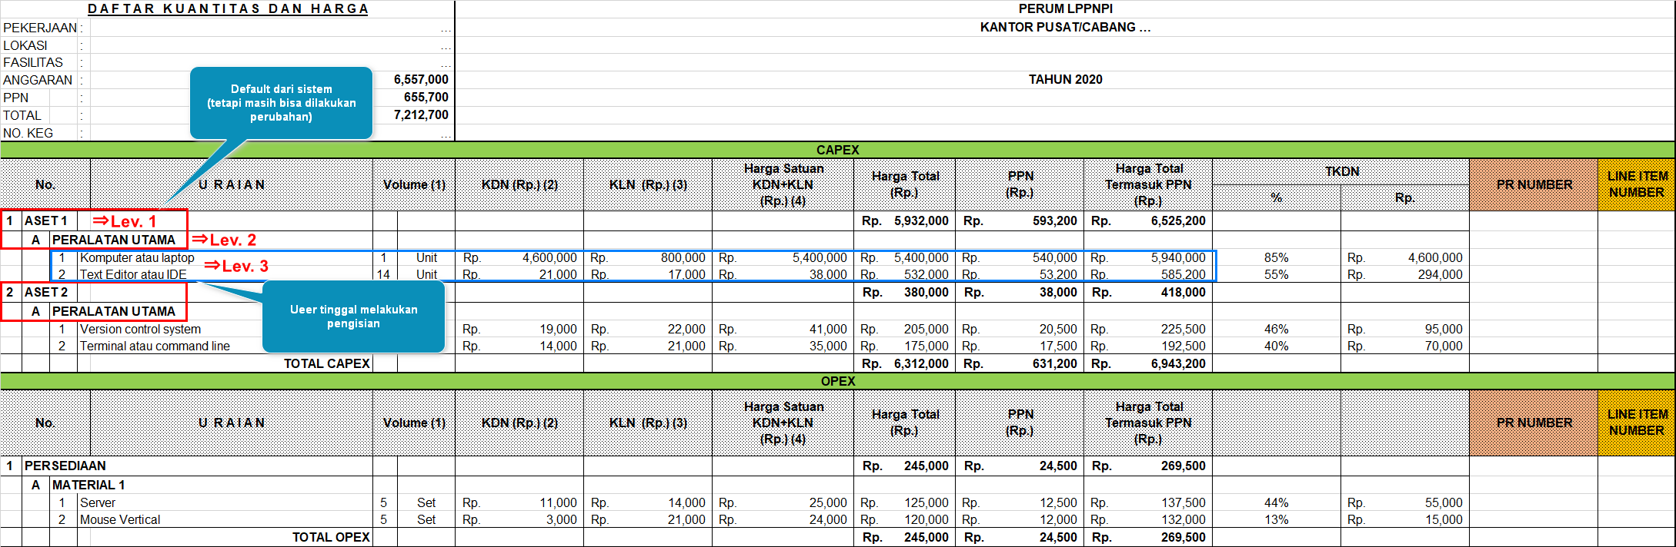The width and height of the screenshot is (1676, 547).
Task: Click Version control system TKDN 46%
Action: coord(1276,329)
